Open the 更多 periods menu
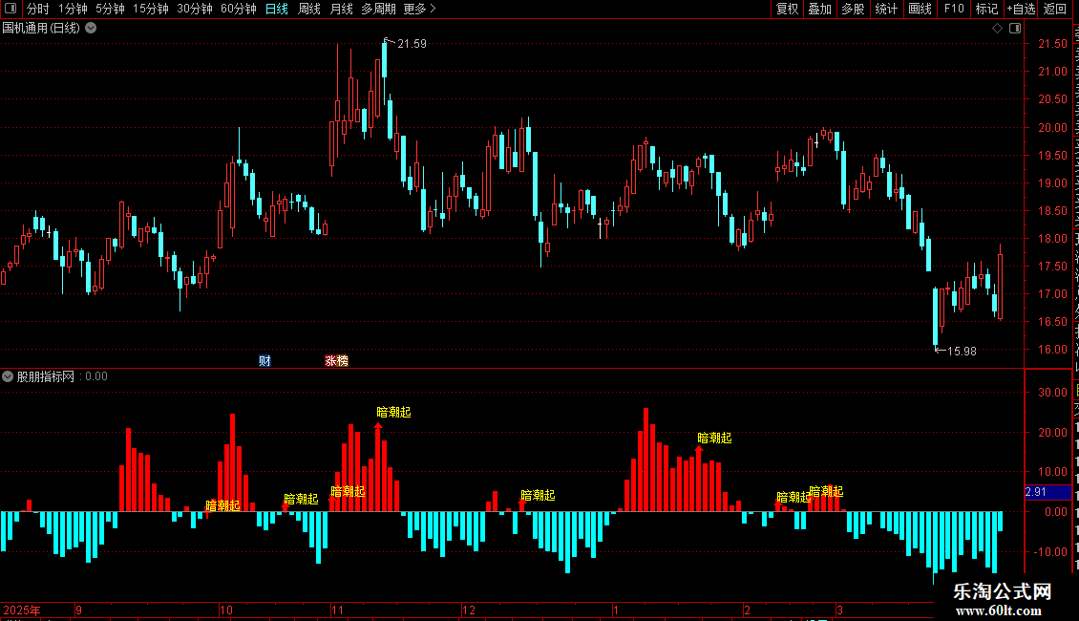This screenshot has height=621, width=1079. (x=419, y=9)
